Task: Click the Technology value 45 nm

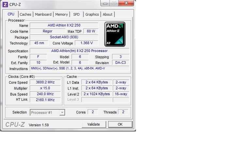Action: point(39,43)
